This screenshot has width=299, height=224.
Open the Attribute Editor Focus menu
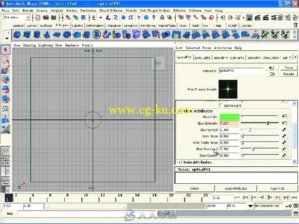pos(207,48)
